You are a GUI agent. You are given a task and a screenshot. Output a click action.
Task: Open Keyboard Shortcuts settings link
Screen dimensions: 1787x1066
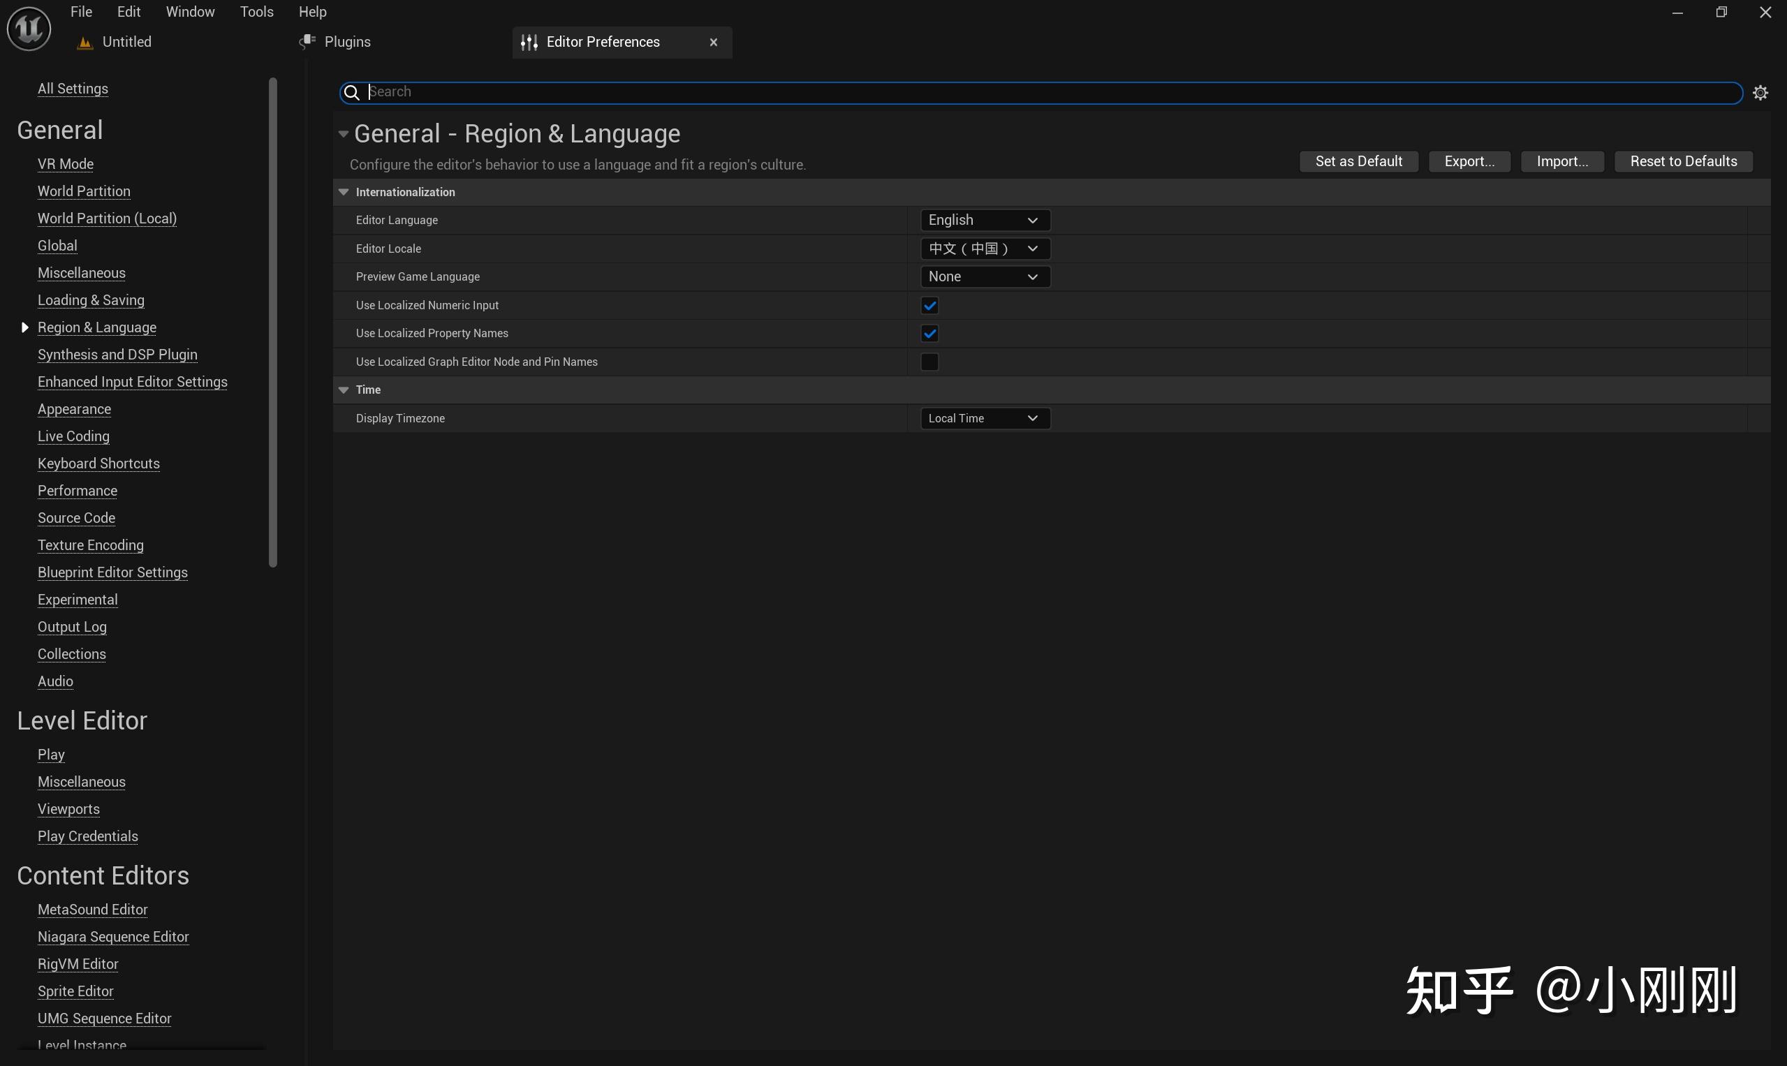point(98,464)
